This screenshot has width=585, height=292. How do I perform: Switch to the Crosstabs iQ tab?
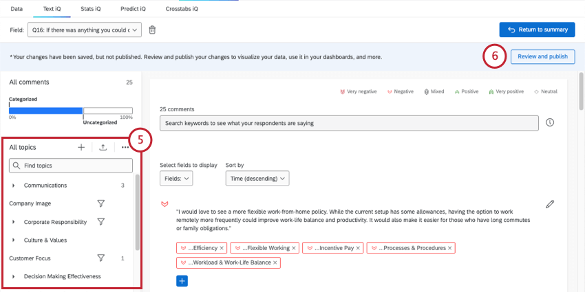182,9
